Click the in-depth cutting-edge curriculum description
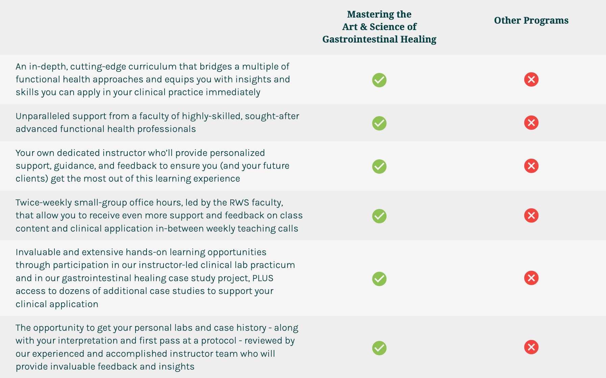Screen dimensions: 606x378 153,79
